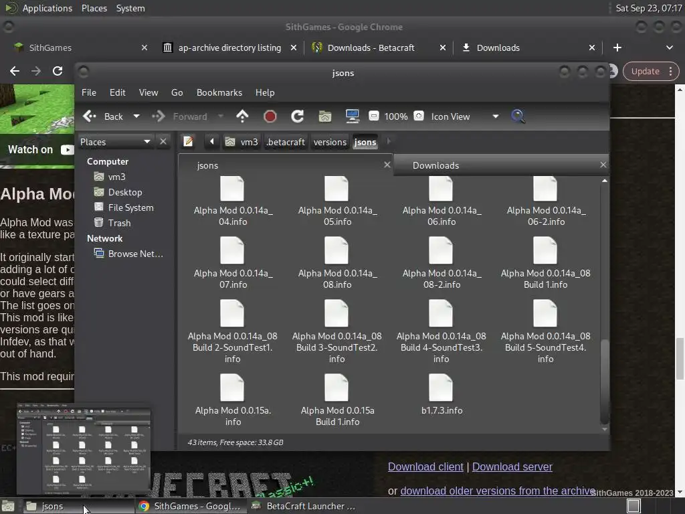Open the Edit menu
The image size is (685, 514).
point(117,92)
